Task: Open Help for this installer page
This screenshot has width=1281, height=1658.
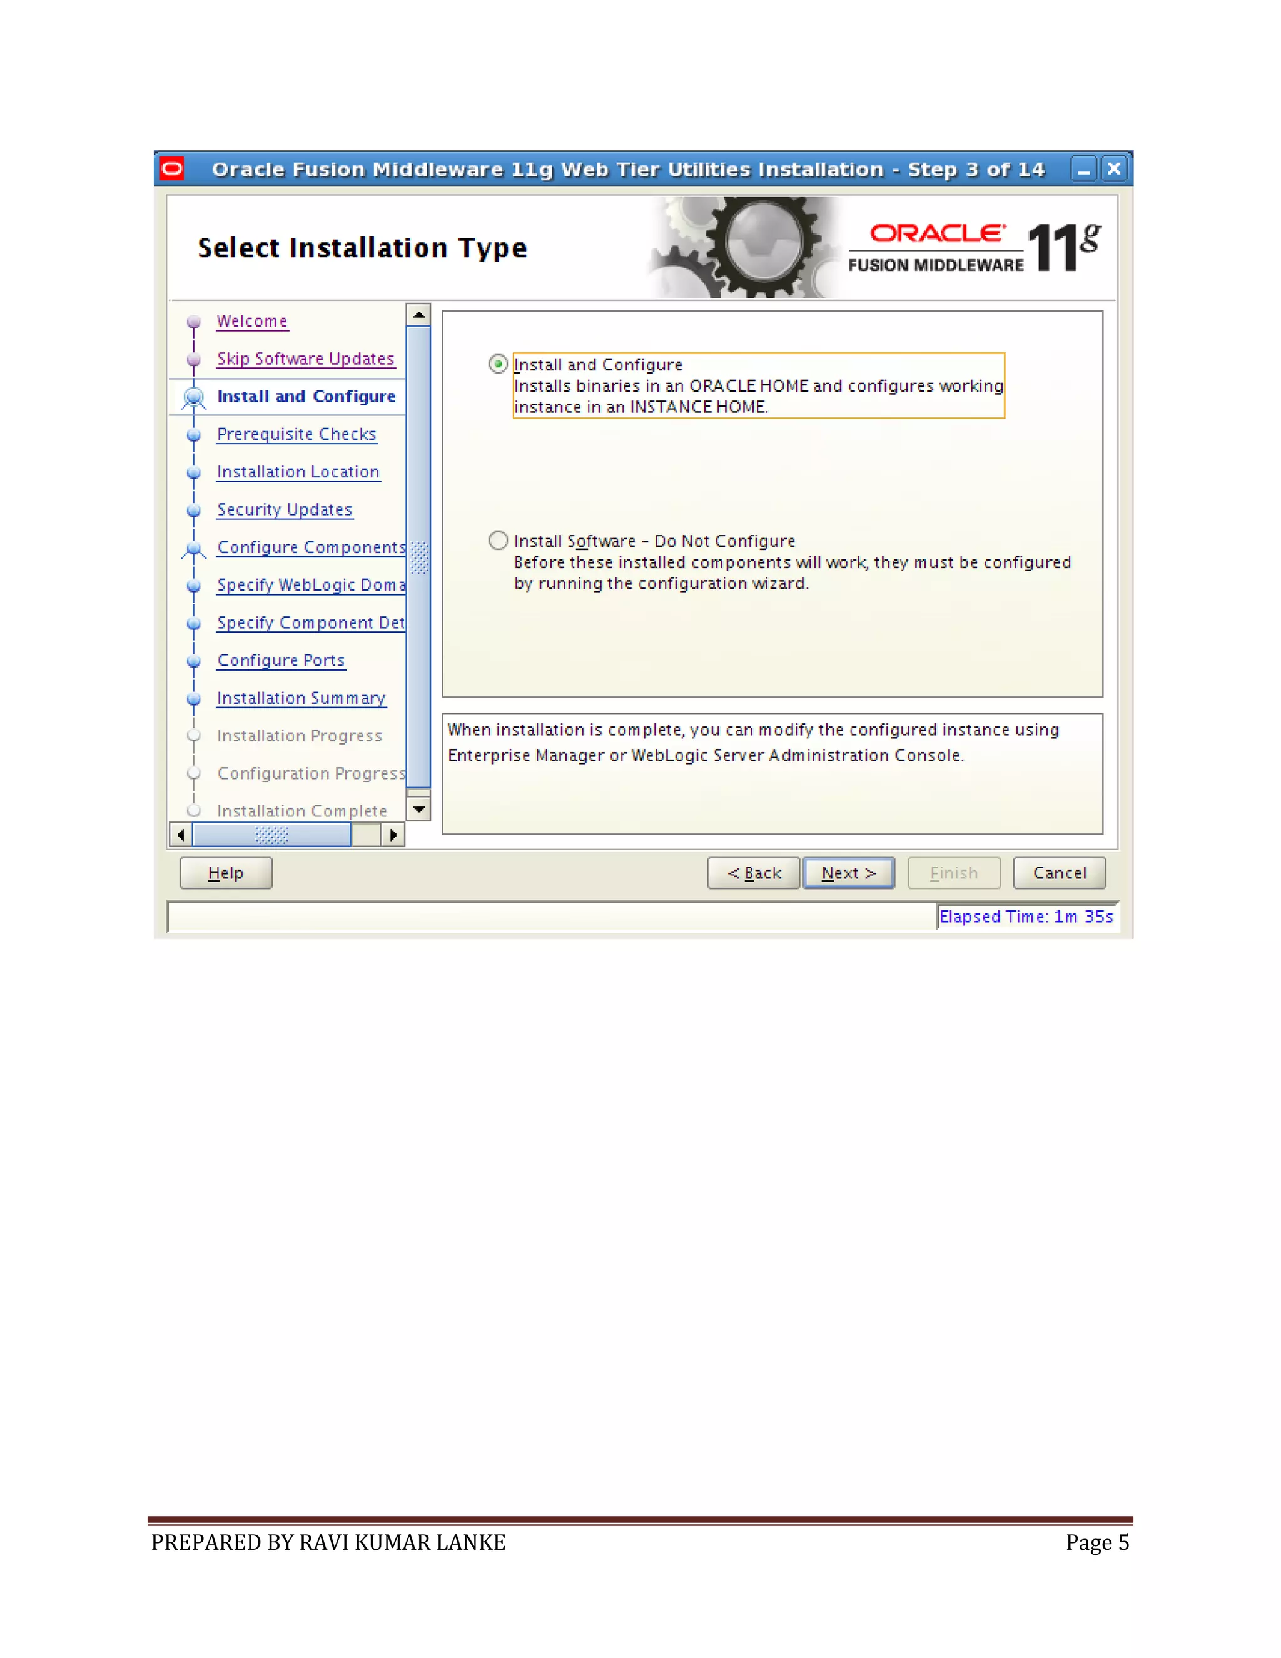Action: (x=225, y=873)
